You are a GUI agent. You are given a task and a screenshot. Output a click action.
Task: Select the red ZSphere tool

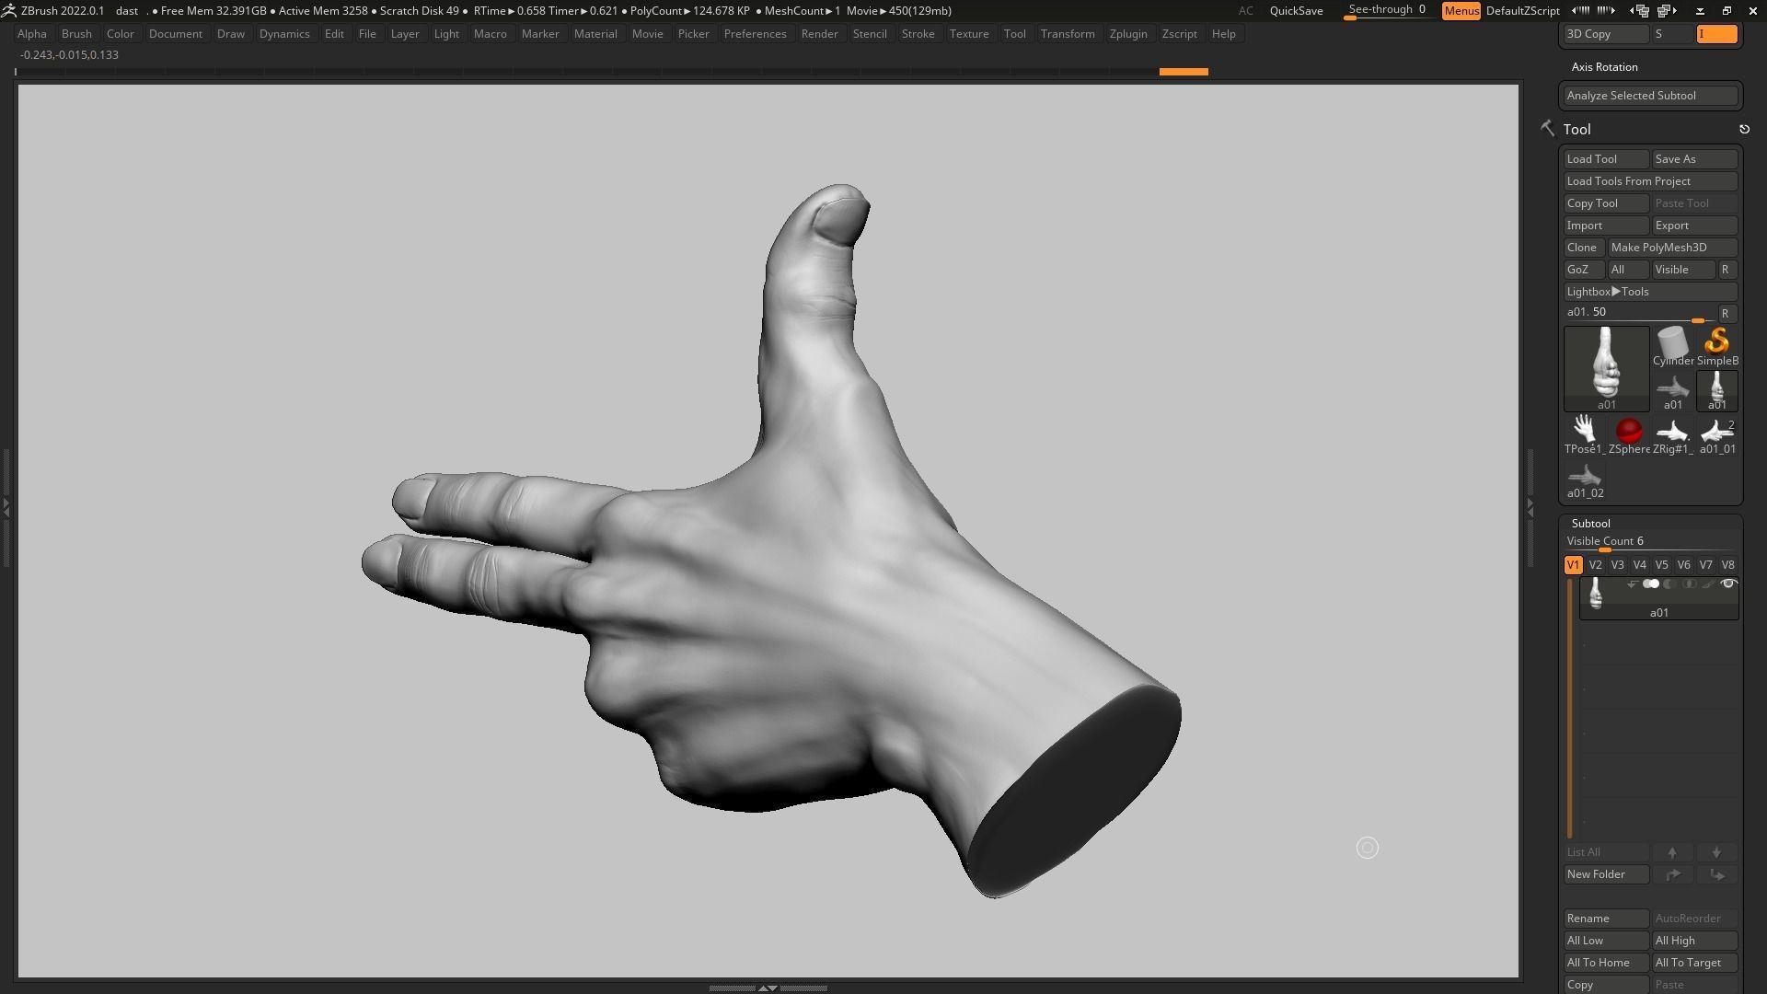(1628, 434)
